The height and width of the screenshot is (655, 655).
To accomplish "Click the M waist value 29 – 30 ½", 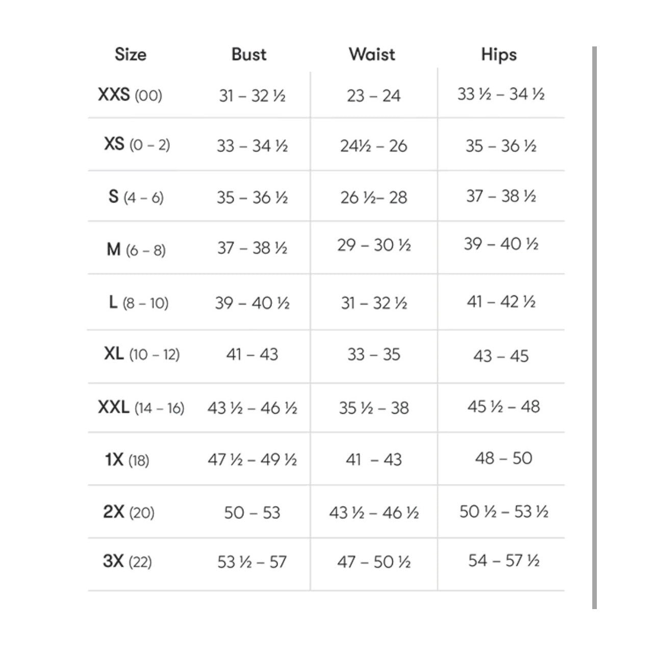I will (x=374, y=245).
